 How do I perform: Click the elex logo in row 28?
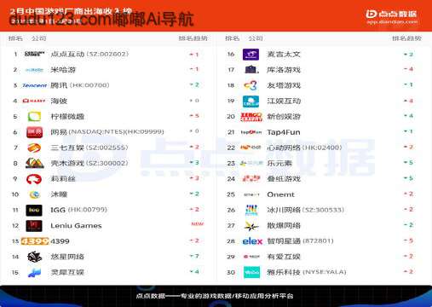coord(252,241)
